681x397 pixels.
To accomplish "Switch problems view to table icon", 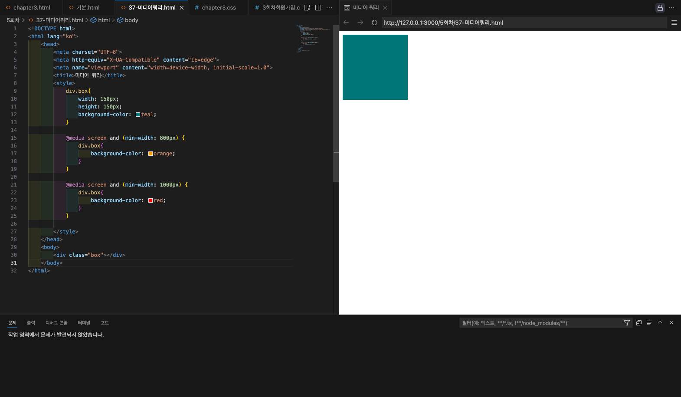I will 649,323.
